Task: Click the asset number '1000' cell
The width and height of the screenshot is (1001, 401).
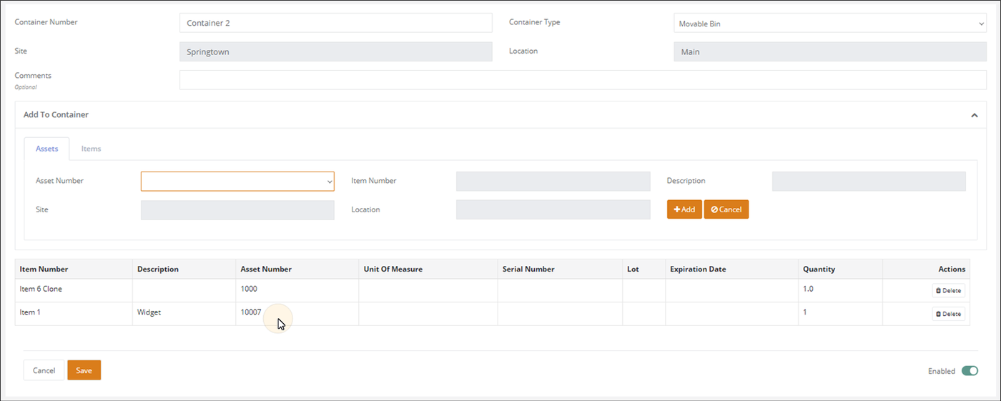Action: coord(297,291)
